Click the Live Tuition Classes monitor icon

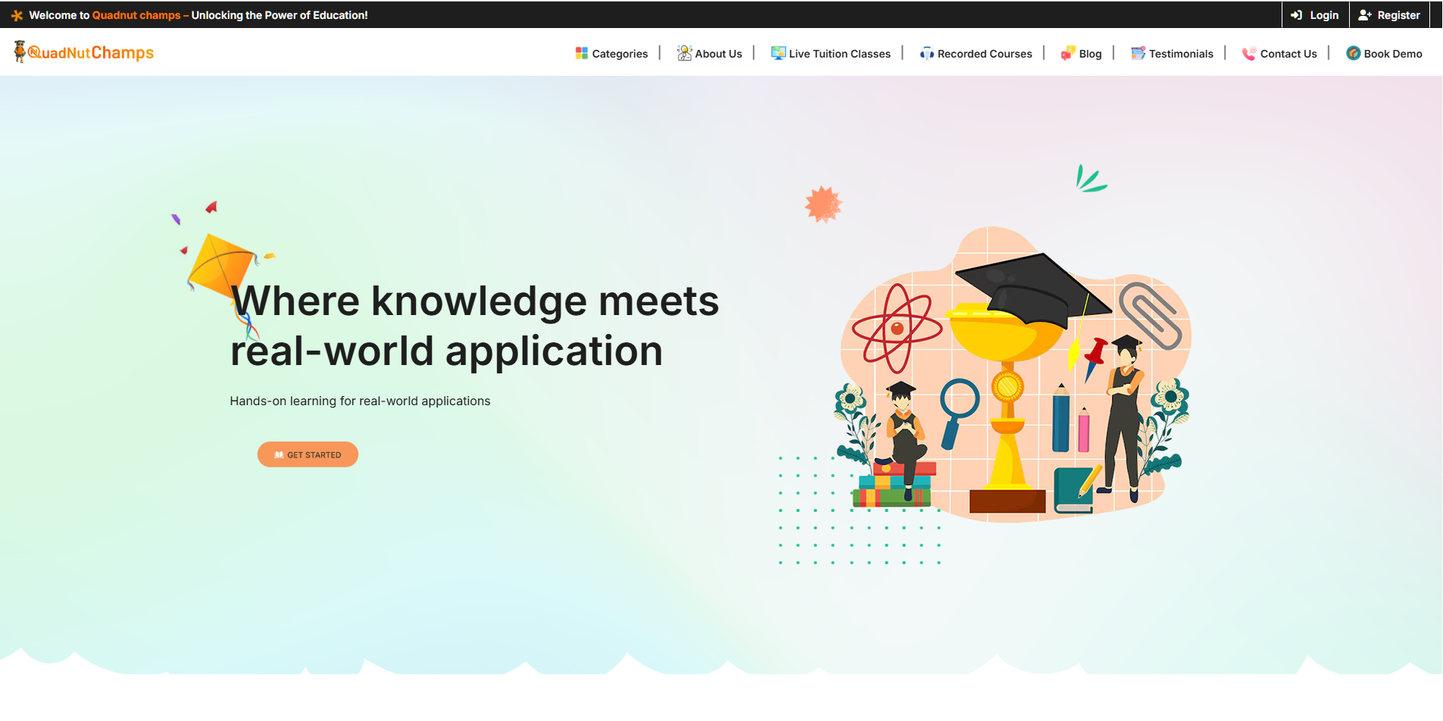[778, 53]
